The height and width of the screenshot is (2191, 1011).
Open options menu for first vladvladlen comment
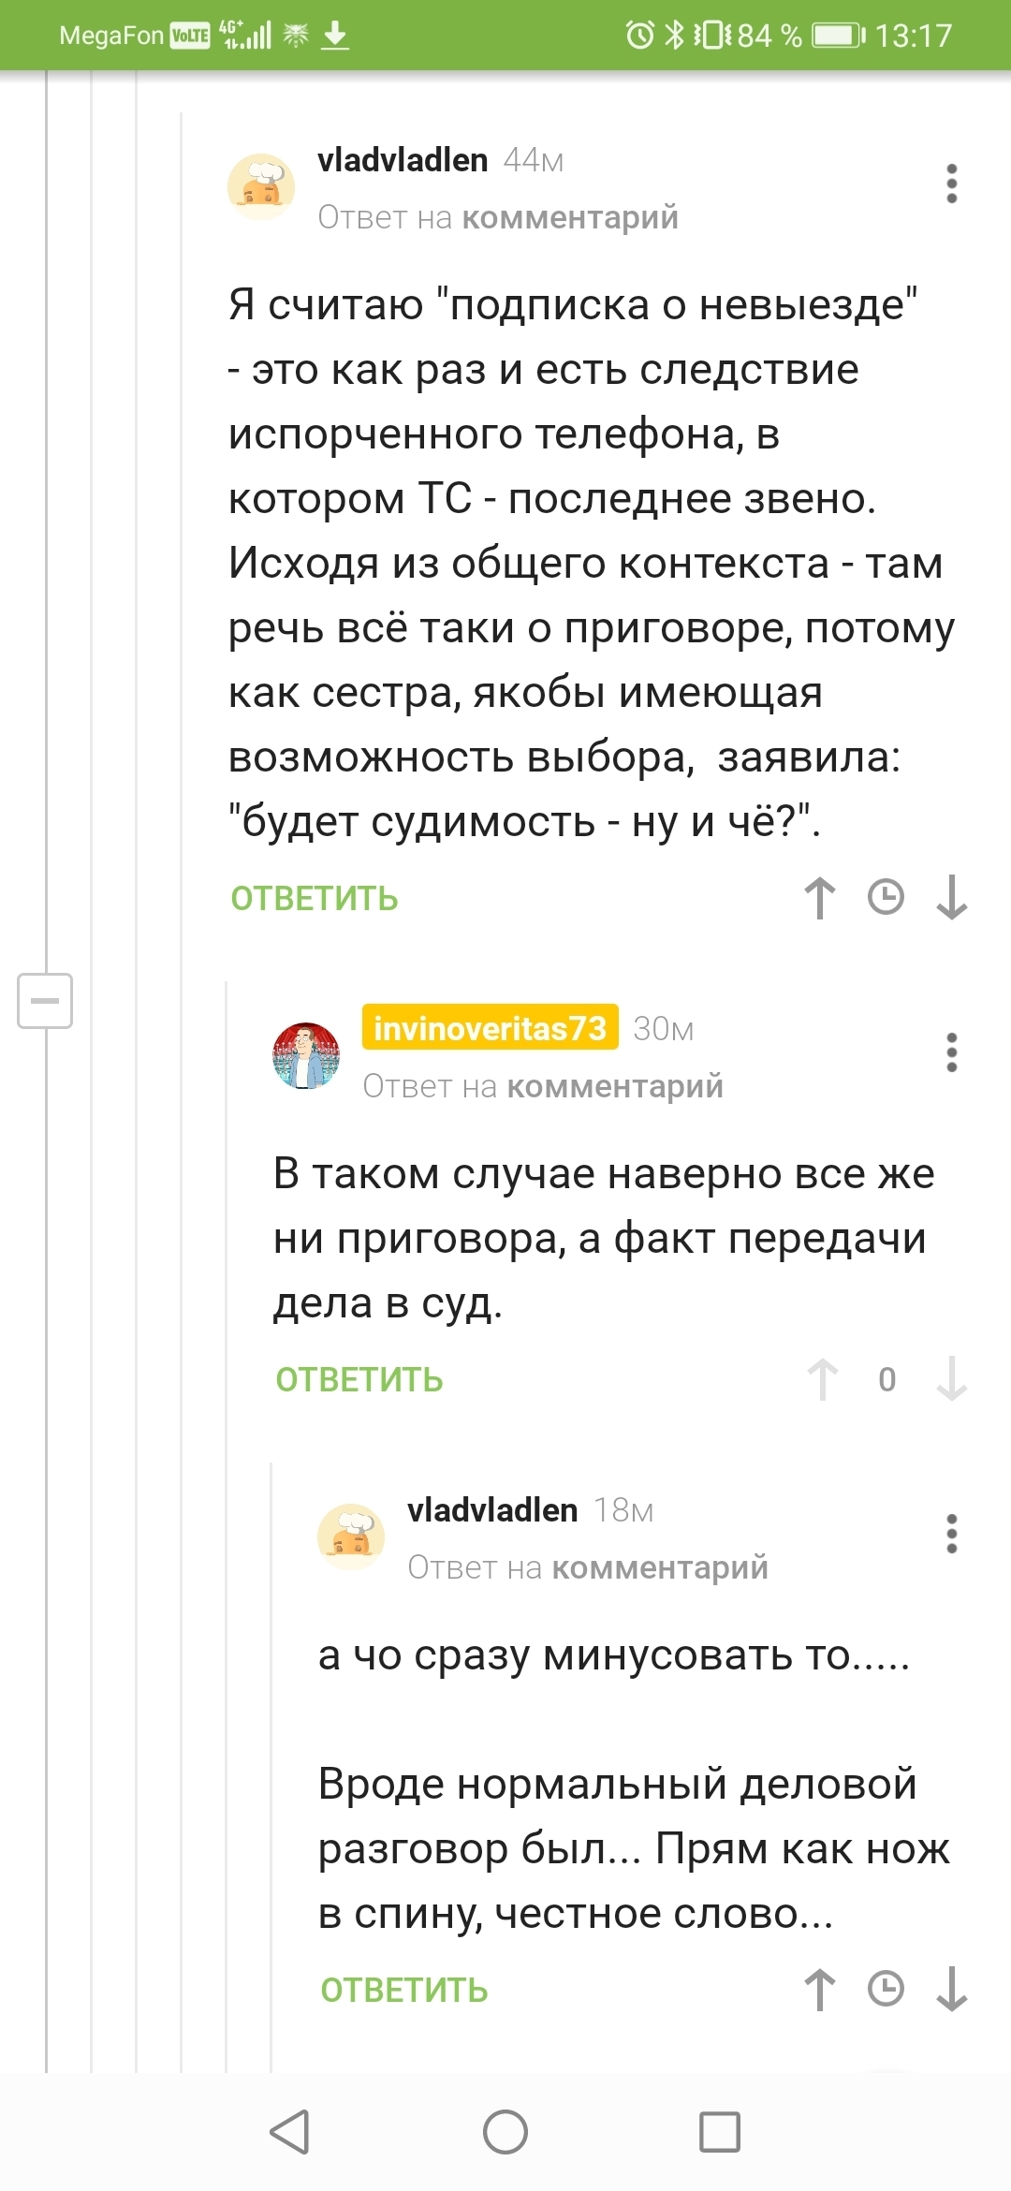pyautogui.click(x=951, y=184)
